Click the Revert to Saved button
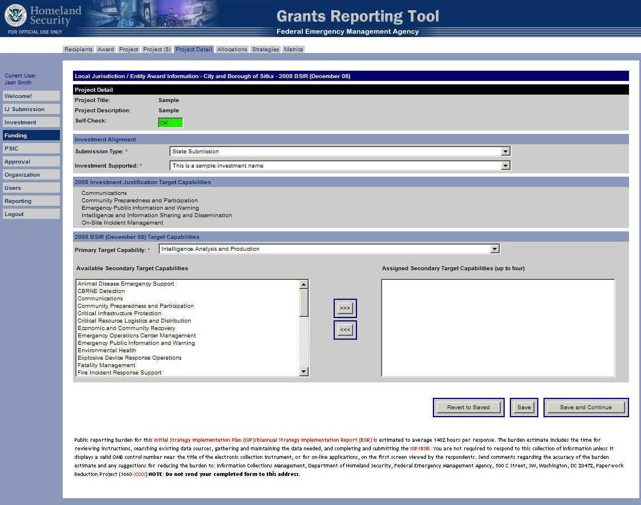 pos(468,408)
